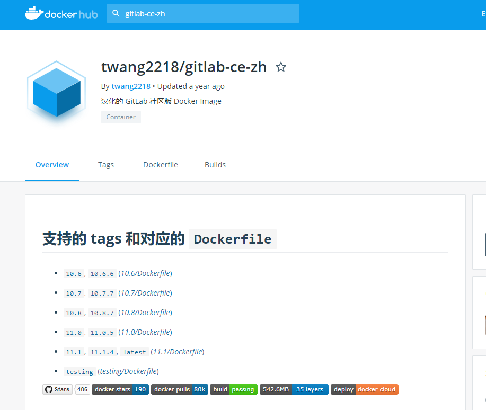Image resolution: width=486 pixels, height=410 pixels.
Task: Click the build passing badge
Action: point(234,389)
